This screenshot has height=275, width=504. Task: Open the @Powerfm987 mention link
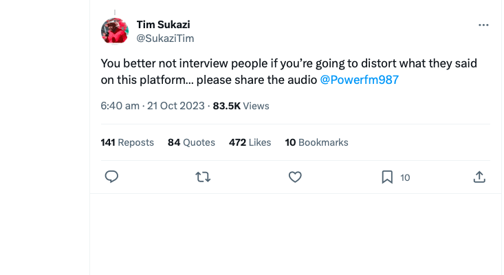click(x=360, y=80)
